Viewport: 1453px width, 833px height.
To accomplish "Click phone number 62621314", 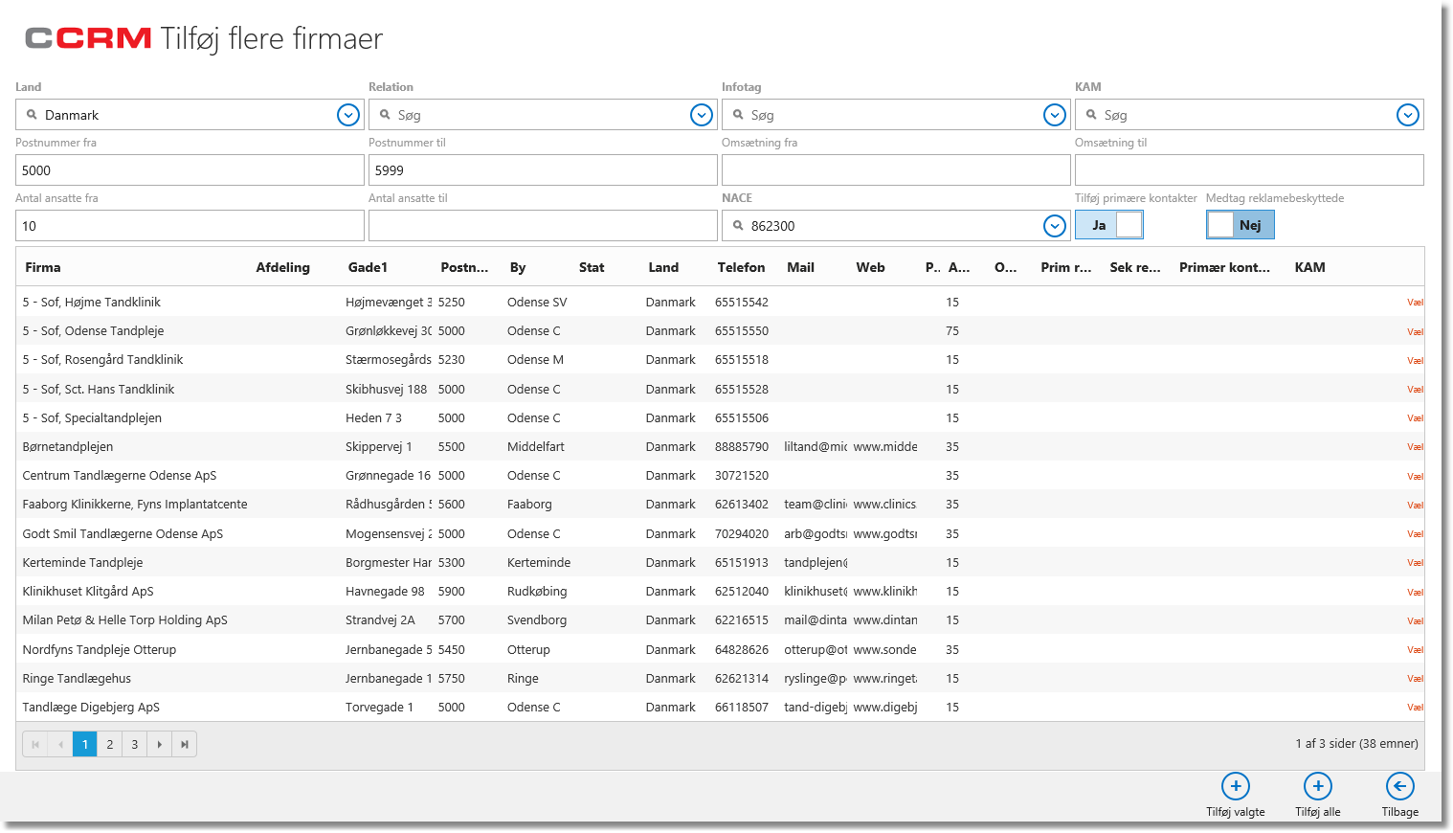I will pyautogui.click(x=742, y=679).
